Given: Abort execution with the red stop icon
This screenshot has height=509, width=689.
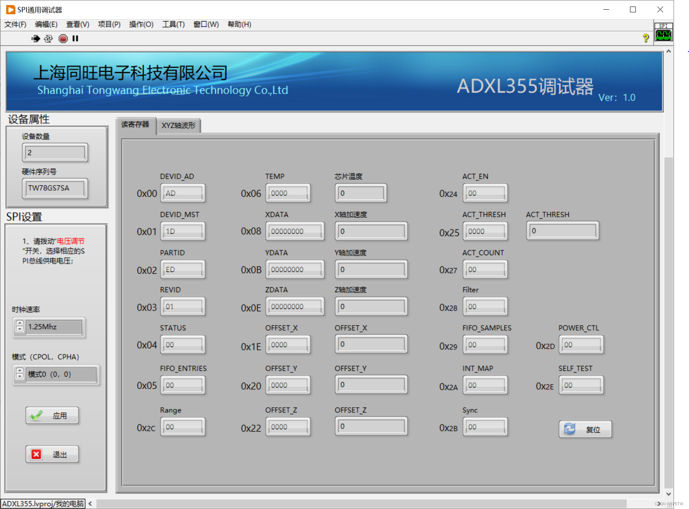Looking at the screenshot, I should [63, 38].
